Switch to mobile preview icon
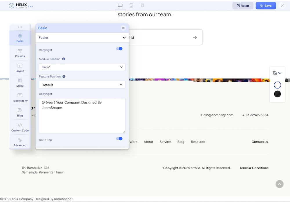Screen dimensions: 290x202 coord(142,6)
